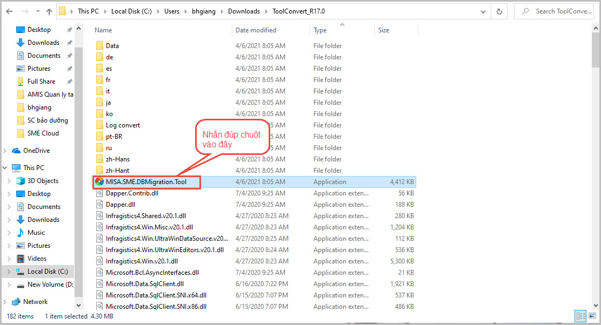Go up one folder level
Image resolution: width=601 pixels, height=325 pixels.
pyautogui.click(x=49, y=11)
